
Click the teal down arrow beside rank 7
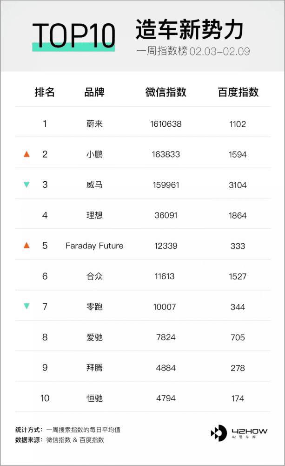click(x=27, y=306)
